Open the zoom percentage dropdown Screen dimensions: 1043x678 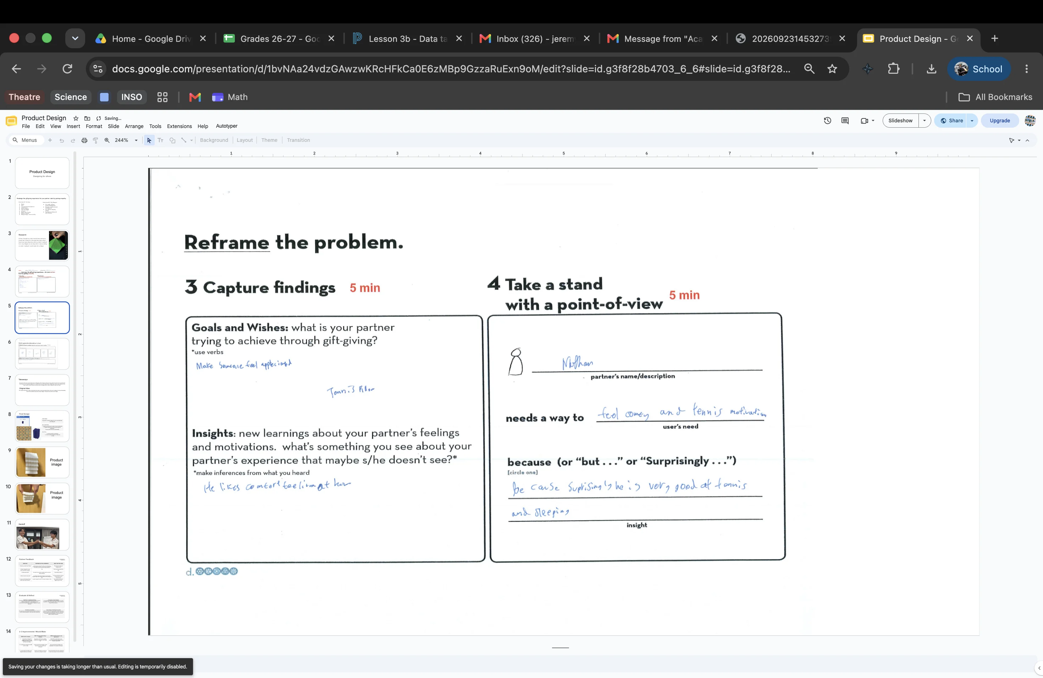point(136,140)
